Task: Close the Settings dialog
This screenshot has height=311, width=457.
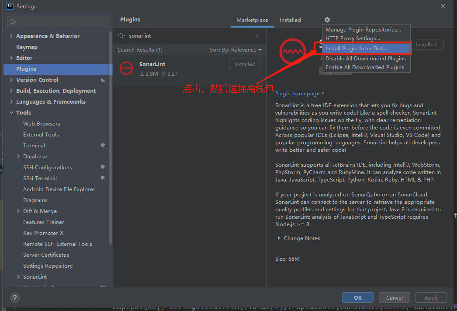Action: coord(443,6)
